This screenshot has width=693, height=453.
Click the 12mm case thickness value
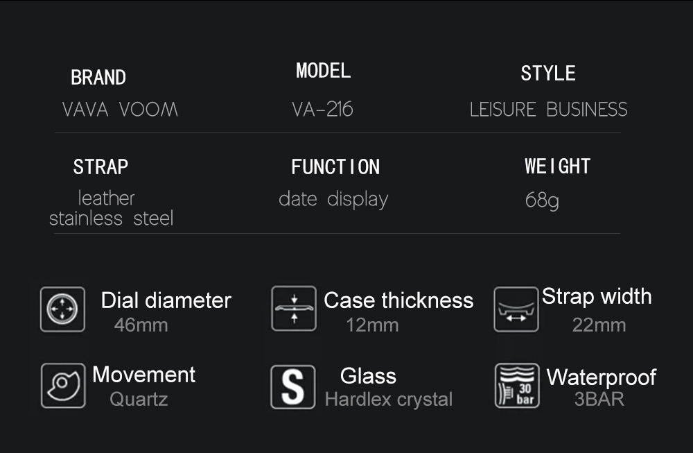click(x=372, y=325)
